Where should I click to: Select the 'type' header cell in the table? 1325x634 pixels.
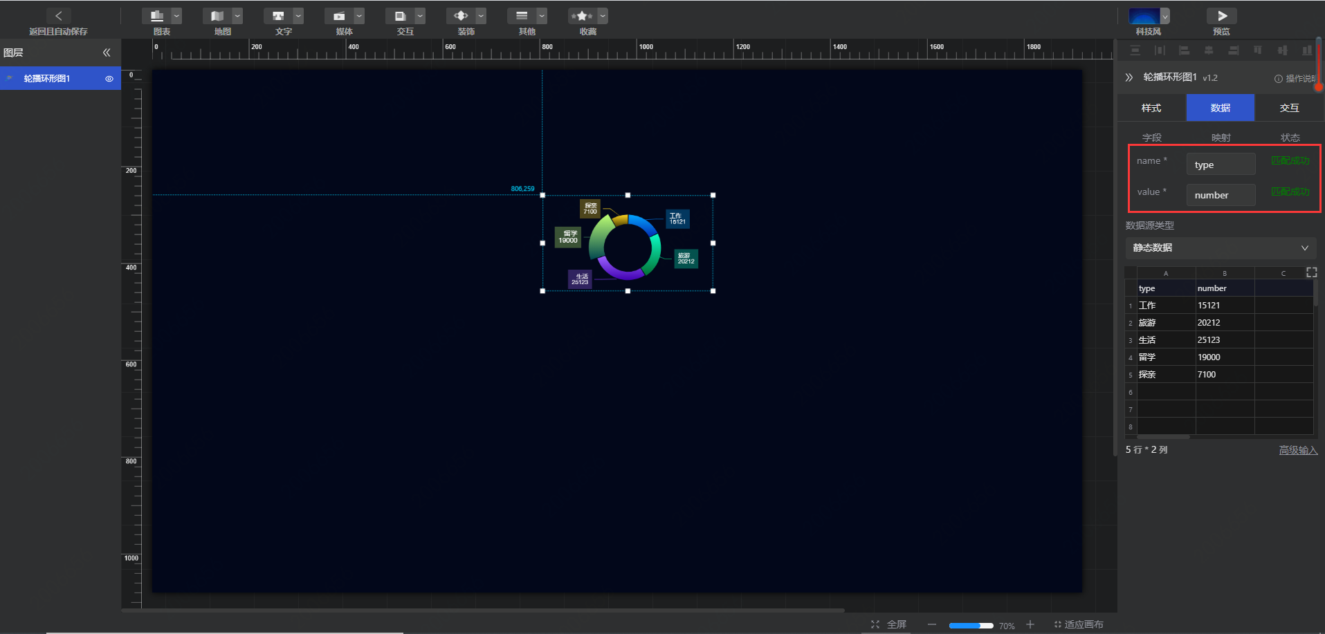1167,288
